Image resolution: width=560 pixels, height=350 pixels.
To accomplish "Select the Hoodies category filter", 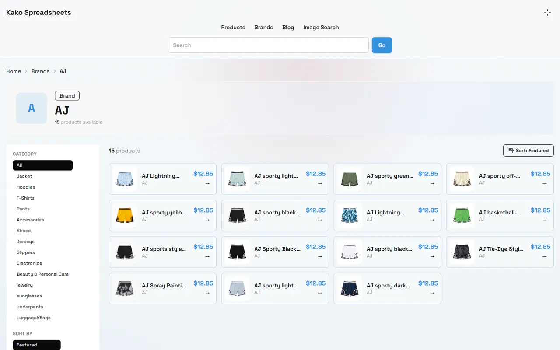I will pos(26,187).
